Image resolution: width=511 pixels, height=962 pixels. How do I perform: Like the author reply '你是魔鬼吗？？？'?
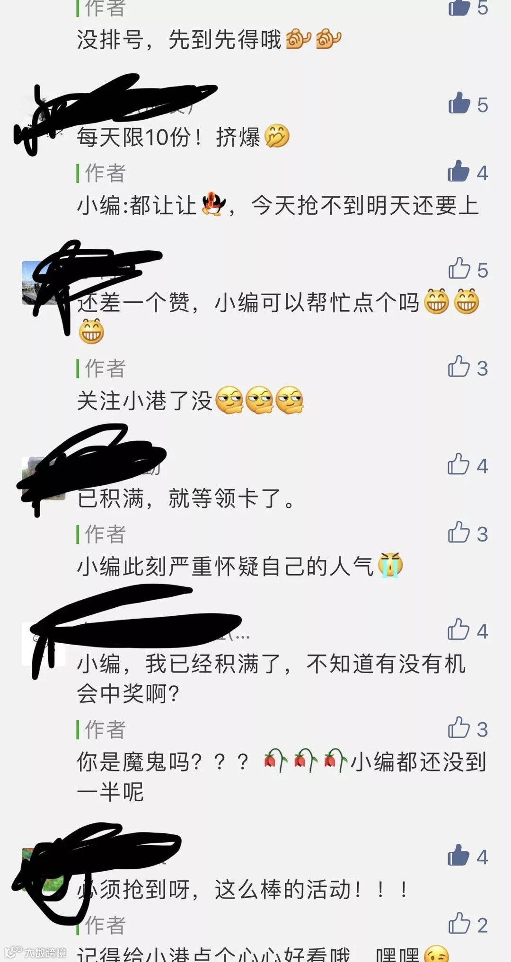[x=458, y=727]
